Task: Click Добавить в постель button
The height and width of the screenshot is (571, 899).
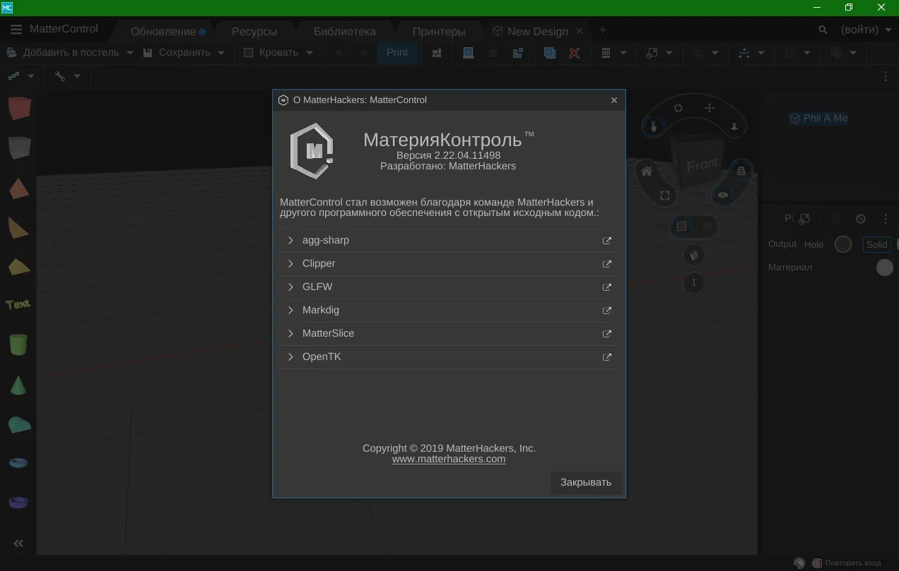Action: click(x=62, y=53)
